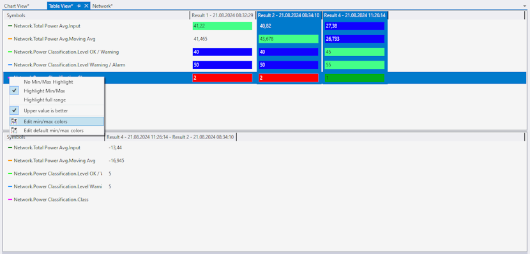
Task: Click the light green Level OK / Warning marker
Action: pyautogui.click(x=10, y=52)
